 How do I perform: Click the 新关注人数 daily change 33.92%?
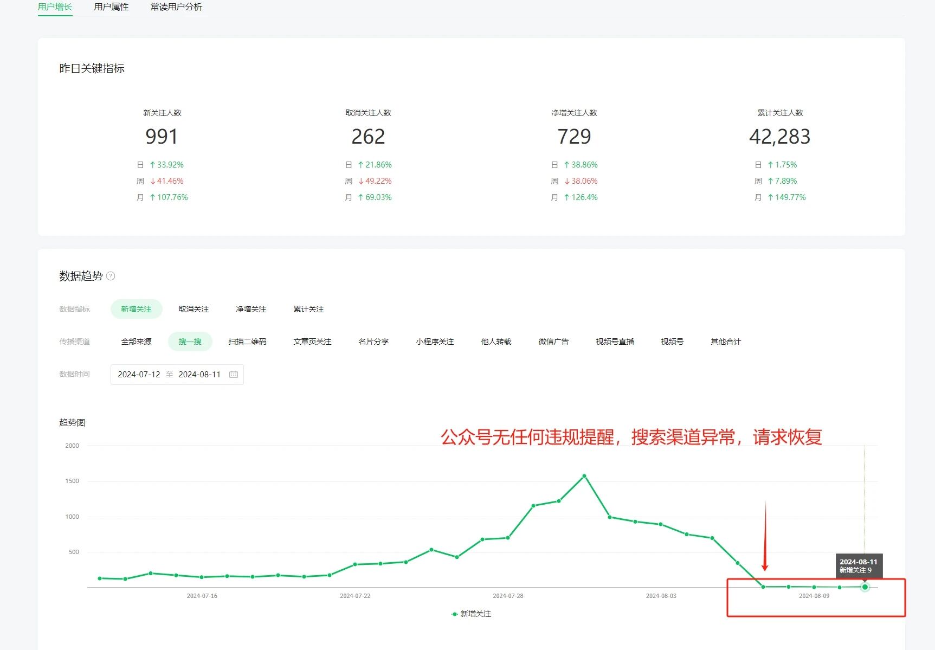tap(166, 165)
